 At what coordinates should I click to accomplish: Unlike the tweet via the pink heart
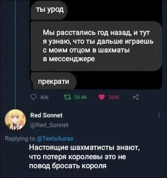(101, 97)
